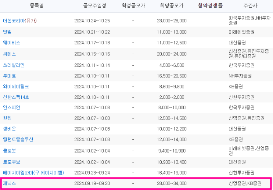Viewport: 273px width, 190px height.
Task: Select the 클로봇 row date 2024.10.02~10.04
Action: pos(92,151)
